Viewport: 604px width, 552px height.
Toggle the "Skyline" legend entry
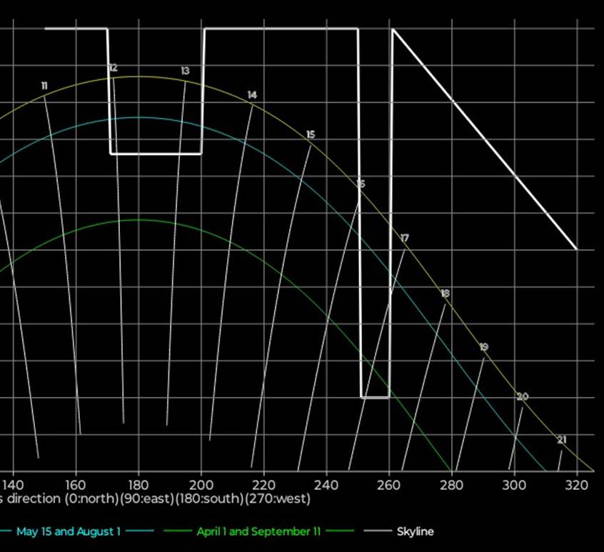coord(415,531)
